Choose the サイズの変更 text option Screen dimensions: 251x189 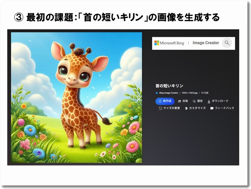click(172, 108)
